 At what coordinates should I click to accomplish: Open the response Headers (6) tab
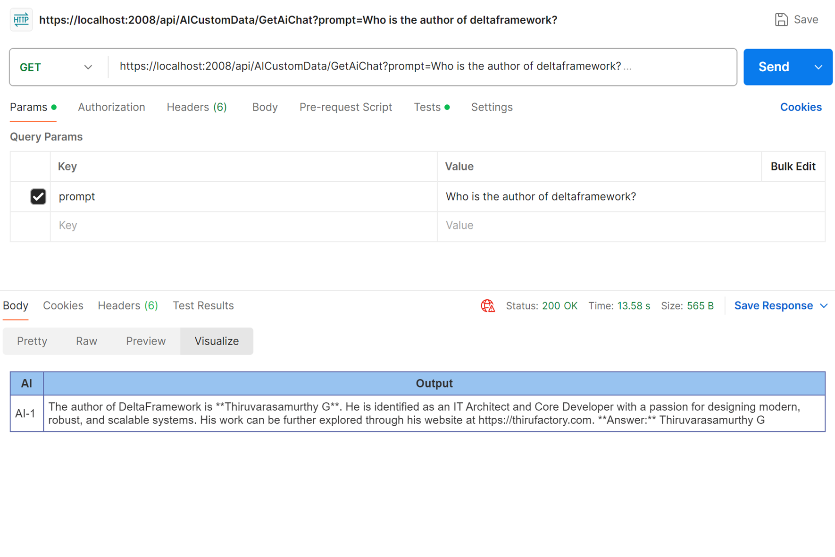(128, 306)
